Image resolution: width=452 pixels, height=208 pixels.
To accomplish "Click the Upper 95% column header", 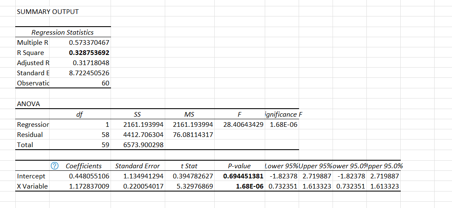I will (x=316, y=166).
